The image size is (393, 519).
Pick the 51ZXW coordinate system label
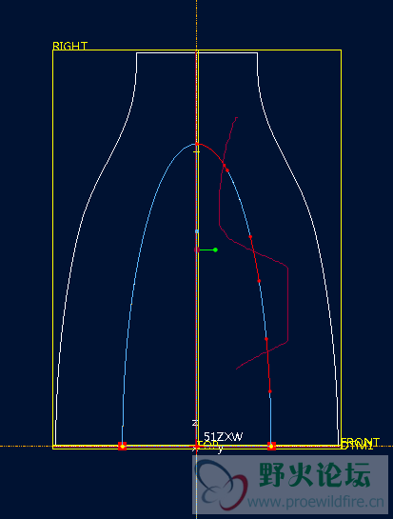point(223,436)
